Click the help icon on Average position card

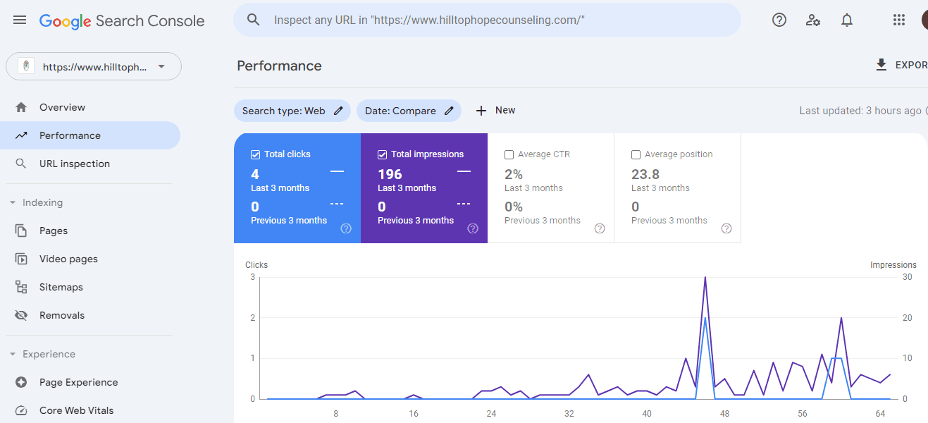726,228
